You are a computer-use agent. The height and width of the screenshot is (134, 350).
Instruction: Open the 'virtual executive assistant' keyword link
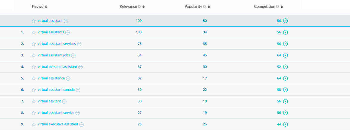tap(58, 124)
